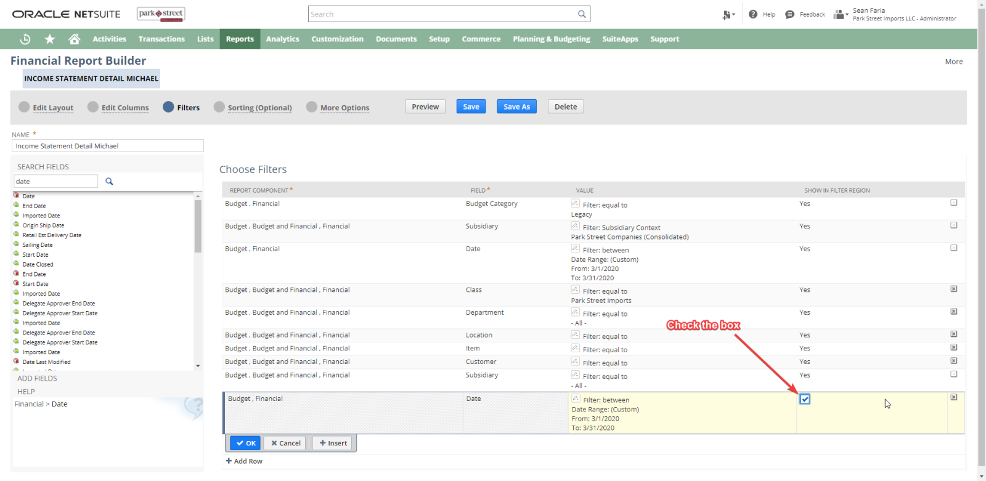This screenshot has height=481, width=986.
Task: Confirm the row with OK
Action: point(246,443)
